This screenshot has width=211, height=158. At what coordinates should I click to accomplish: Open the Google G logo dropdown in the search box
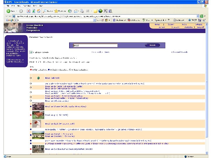[x=17, y=20]
